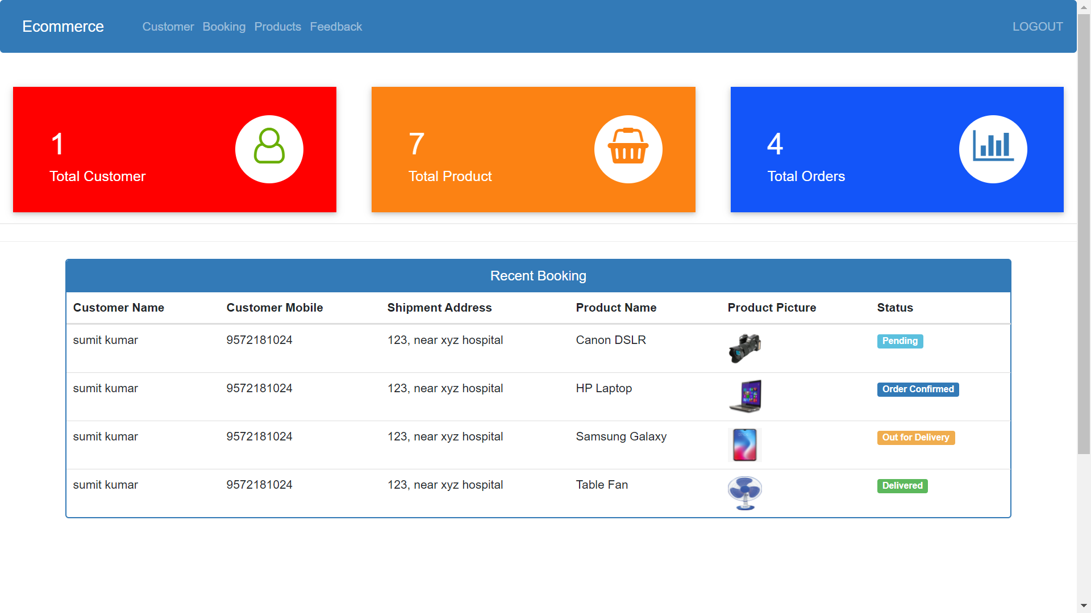Select the Booking navigation tab
The height and width of the screenshot is (613, 1091).
point(224,26)
